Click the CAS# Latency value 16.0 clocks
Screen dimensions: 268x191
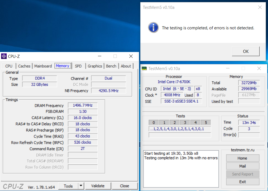pyautogui.click(x=83, y=118)
